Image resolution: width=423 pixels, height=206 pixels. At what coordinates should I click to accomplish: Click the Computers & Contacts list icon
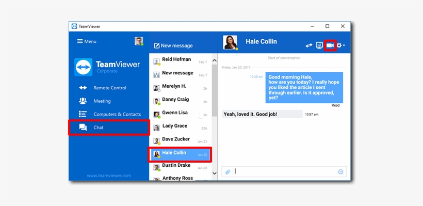tap(83, 114)
